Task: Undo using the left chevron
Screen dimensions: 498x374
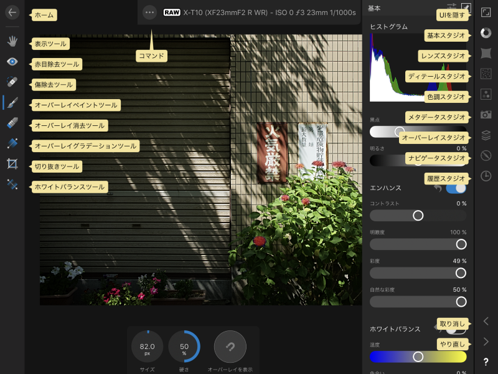Action: point(486,321)
